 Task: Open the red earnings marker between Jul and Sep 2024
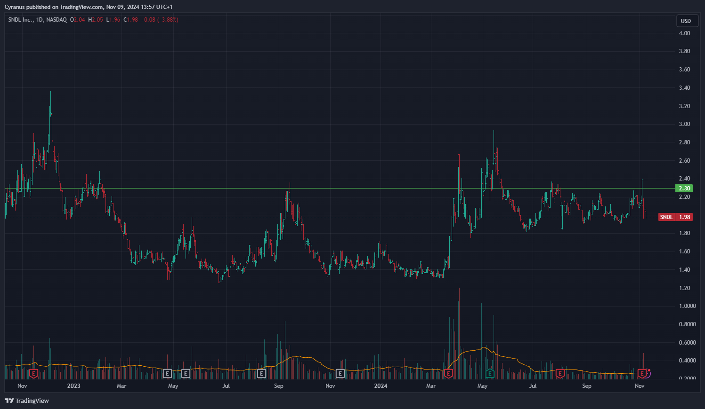point(559,374)
